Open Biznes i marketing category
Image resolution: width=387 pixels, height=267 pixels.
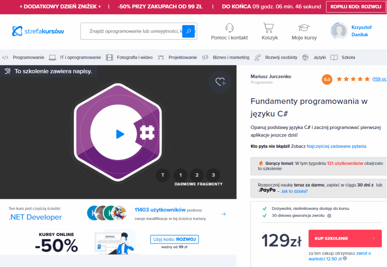click(x=231, y=57)
